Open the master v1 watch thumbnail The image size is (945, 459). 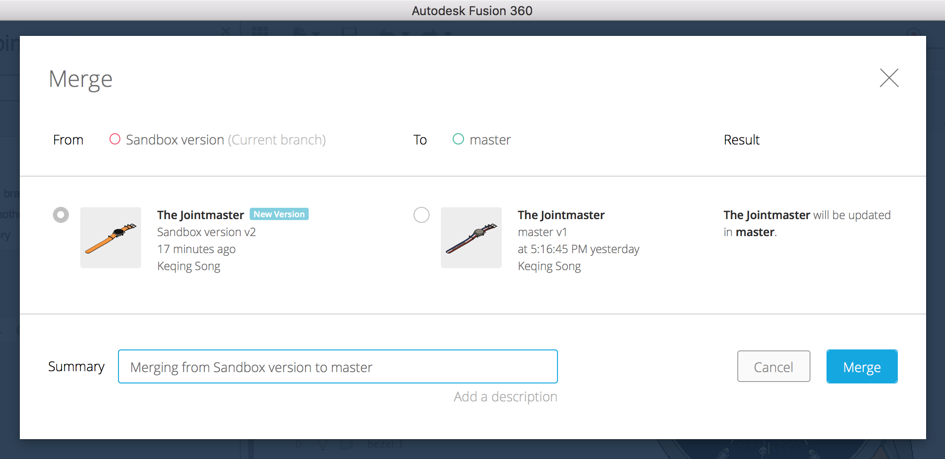click(471, 238)
